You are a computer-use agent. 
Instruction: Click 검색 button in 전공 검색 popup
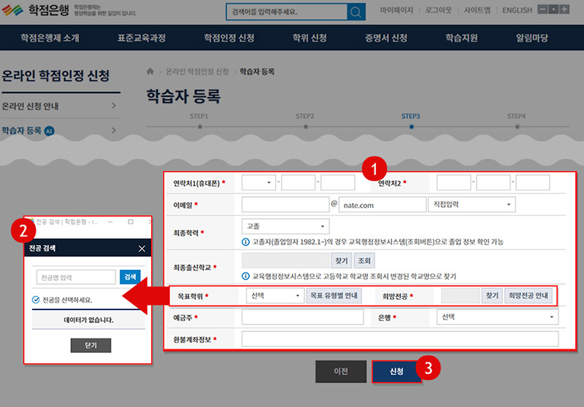(130, 277)
